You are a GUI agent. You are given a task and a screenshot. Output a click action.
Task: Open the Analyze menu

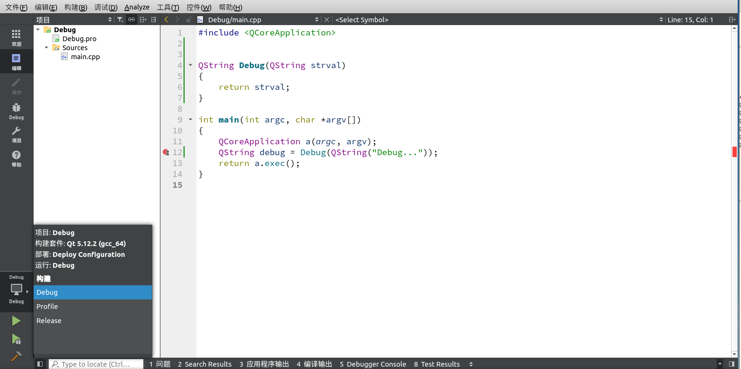[x=137, y=7]
